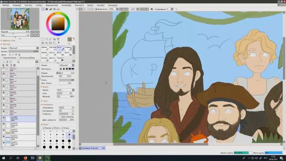Toggle the Clipping group checkbox
286x161 pixels.
(3, 58)
